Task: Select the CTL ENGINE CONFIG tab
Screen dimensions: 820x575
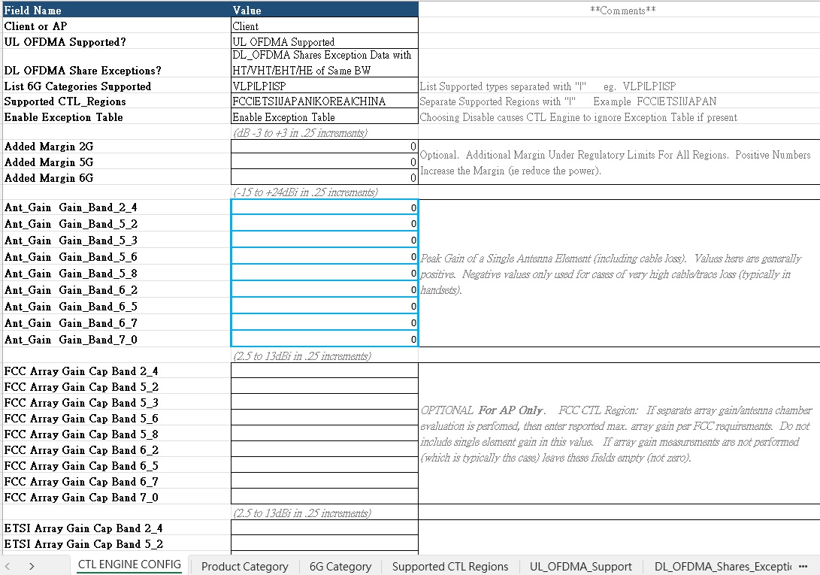Action: [128, 564]
